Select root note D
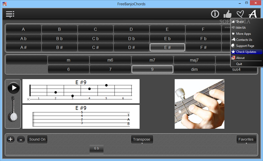263x161 pixels. [x=131, y=29]
